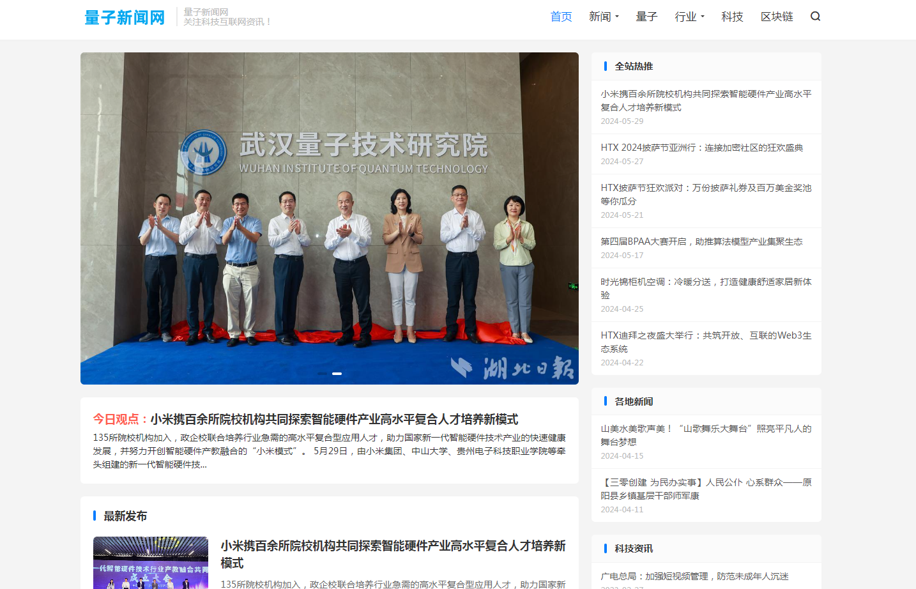Open HTX 2024披萨节亚洲行 article
Viewport: 916px width, 589px height.
pos(702,148)
